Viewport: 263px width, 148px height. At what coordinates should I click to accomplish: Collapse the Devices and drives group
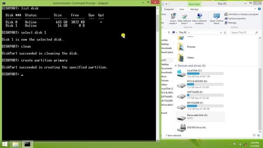pyautogui.click(x=175, y=66)
